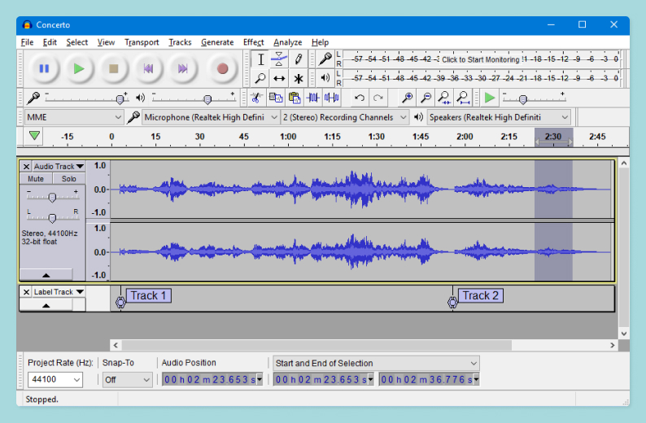Click the horizontal scrollbar right arrow

(x=612, y=345)
